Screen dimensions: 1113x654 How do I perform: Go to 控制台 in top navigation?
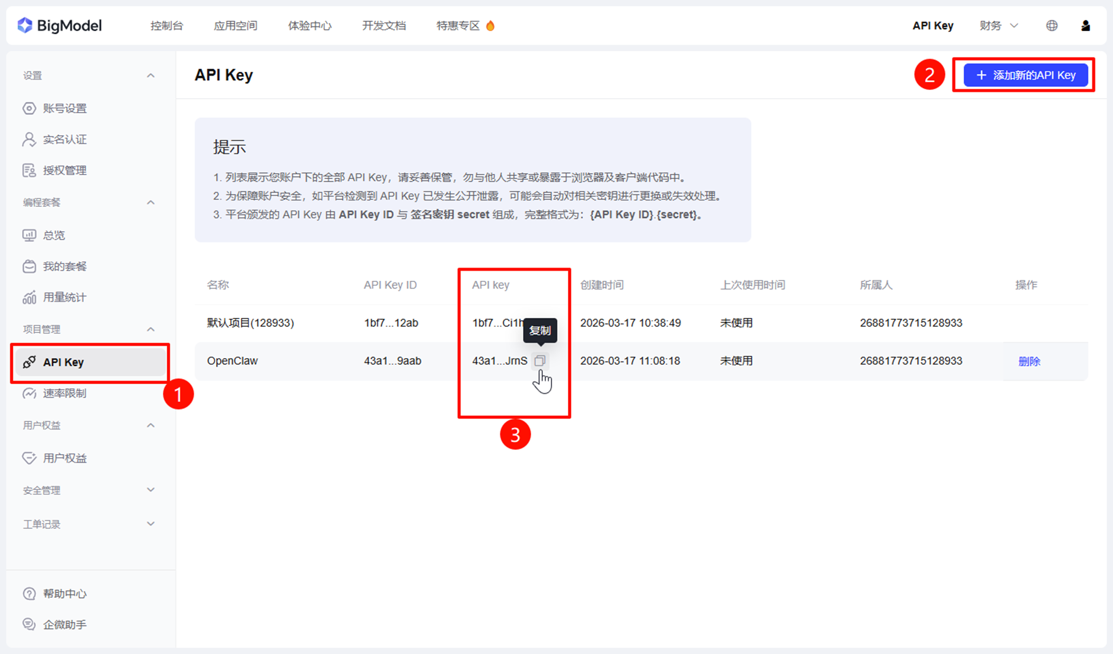167,26
